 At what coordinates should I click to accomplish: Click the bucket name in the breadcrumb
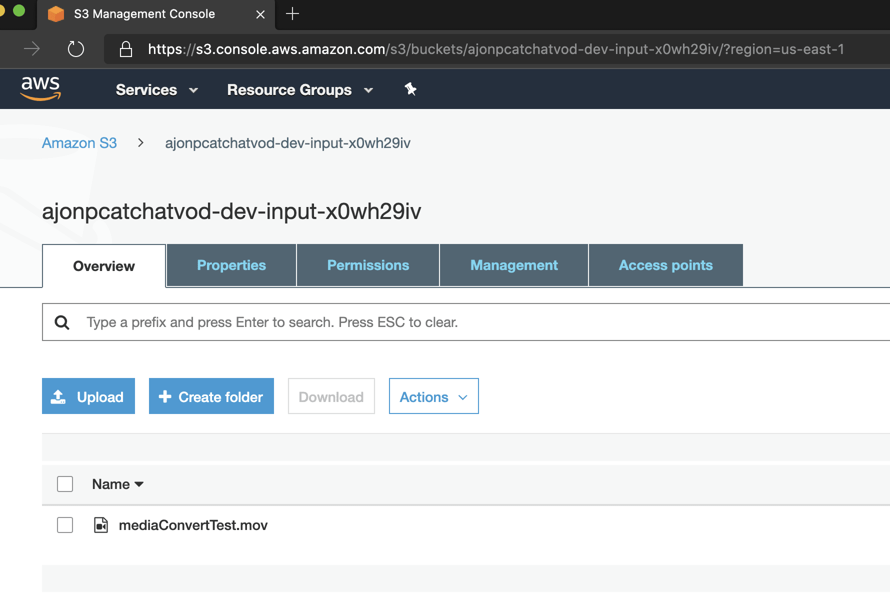click(288, 143)
